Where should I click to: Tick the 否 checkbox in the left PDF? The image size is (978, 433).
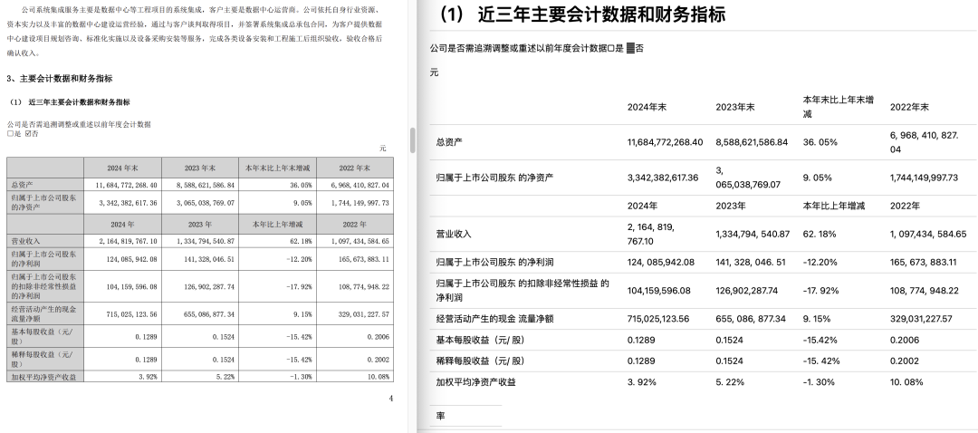click(27, 133)
